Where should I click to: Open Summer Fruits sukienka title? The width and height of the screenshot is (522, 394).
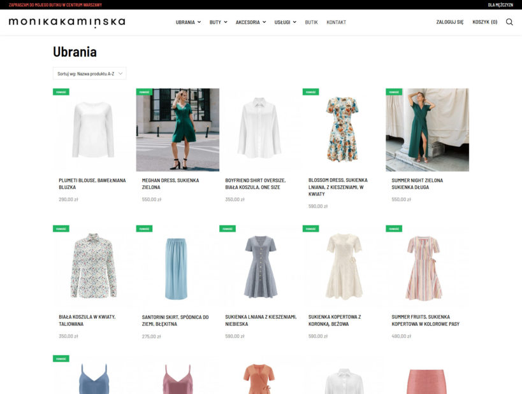coord(426,320)
